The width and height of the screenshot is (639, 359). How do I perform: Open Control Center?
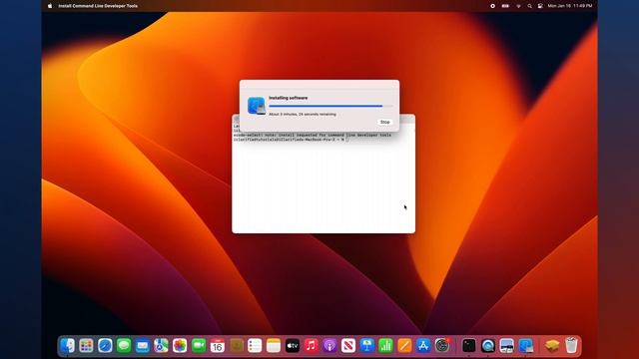[540, 6]
